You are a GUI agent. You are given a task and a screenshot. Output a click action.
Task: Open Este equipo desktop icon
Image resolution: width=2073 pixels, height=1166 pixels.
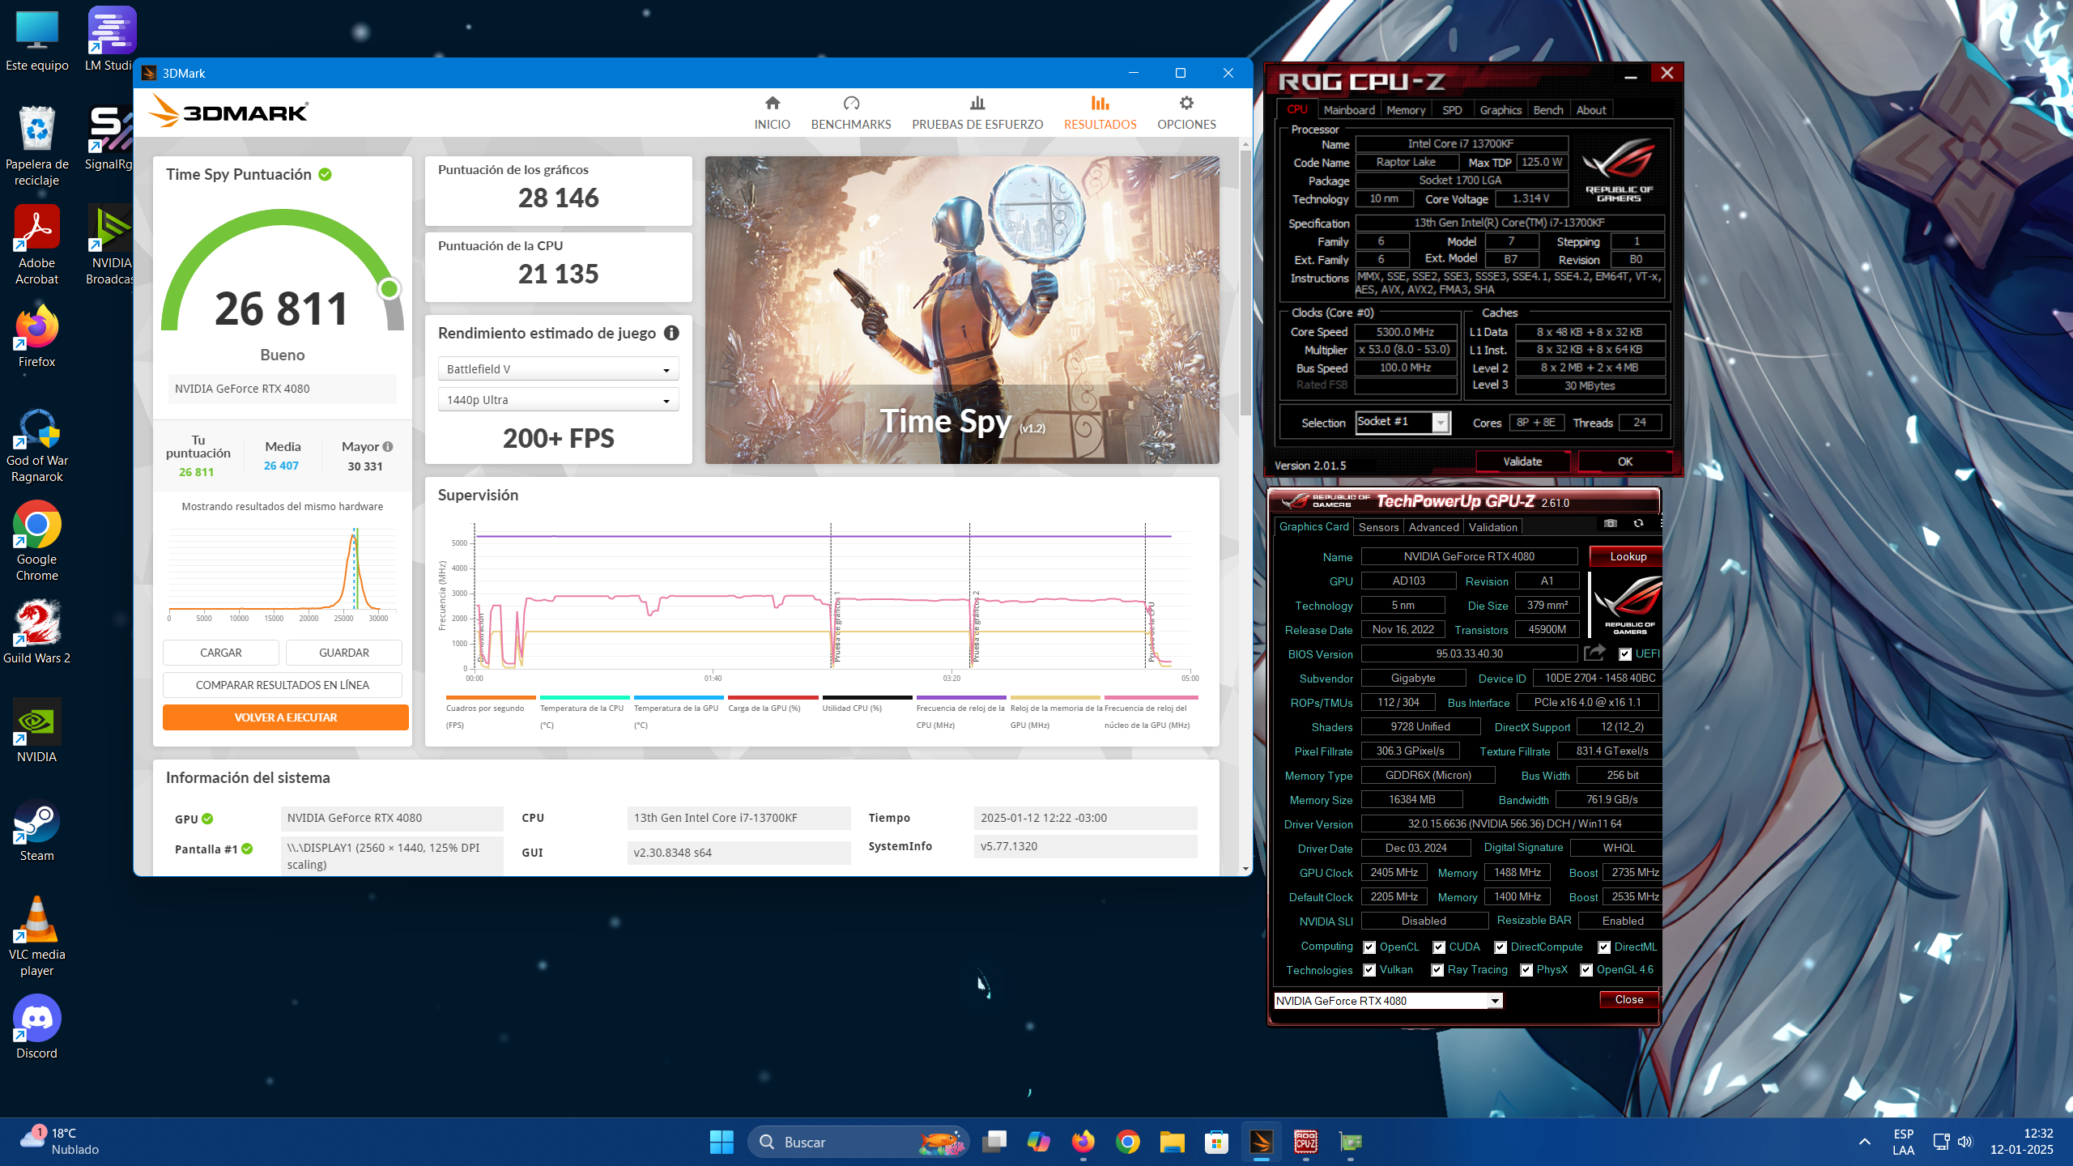(37, 40)
